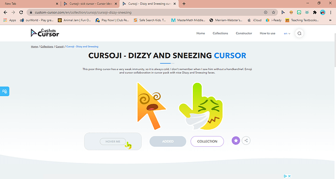Open the Club Penguin Play Now bookmark
Image resolution: width=336 pixels, height=179 pixels.
[112, 20]
